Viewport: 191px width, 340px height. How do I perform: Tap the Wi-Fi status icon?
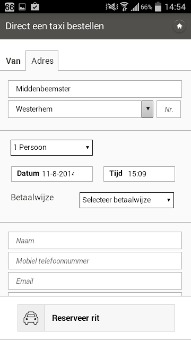[124, 7]
